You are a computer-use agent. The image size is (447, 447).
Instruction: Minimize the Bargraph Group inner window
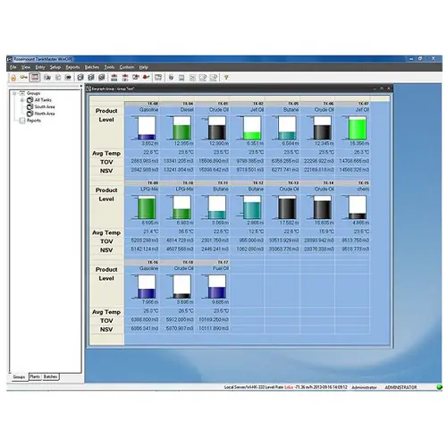pos(375,89)
